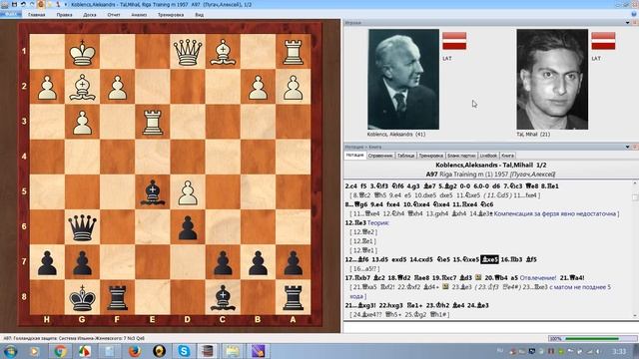Click the notation scrollbar up arrow

point(635,183)
